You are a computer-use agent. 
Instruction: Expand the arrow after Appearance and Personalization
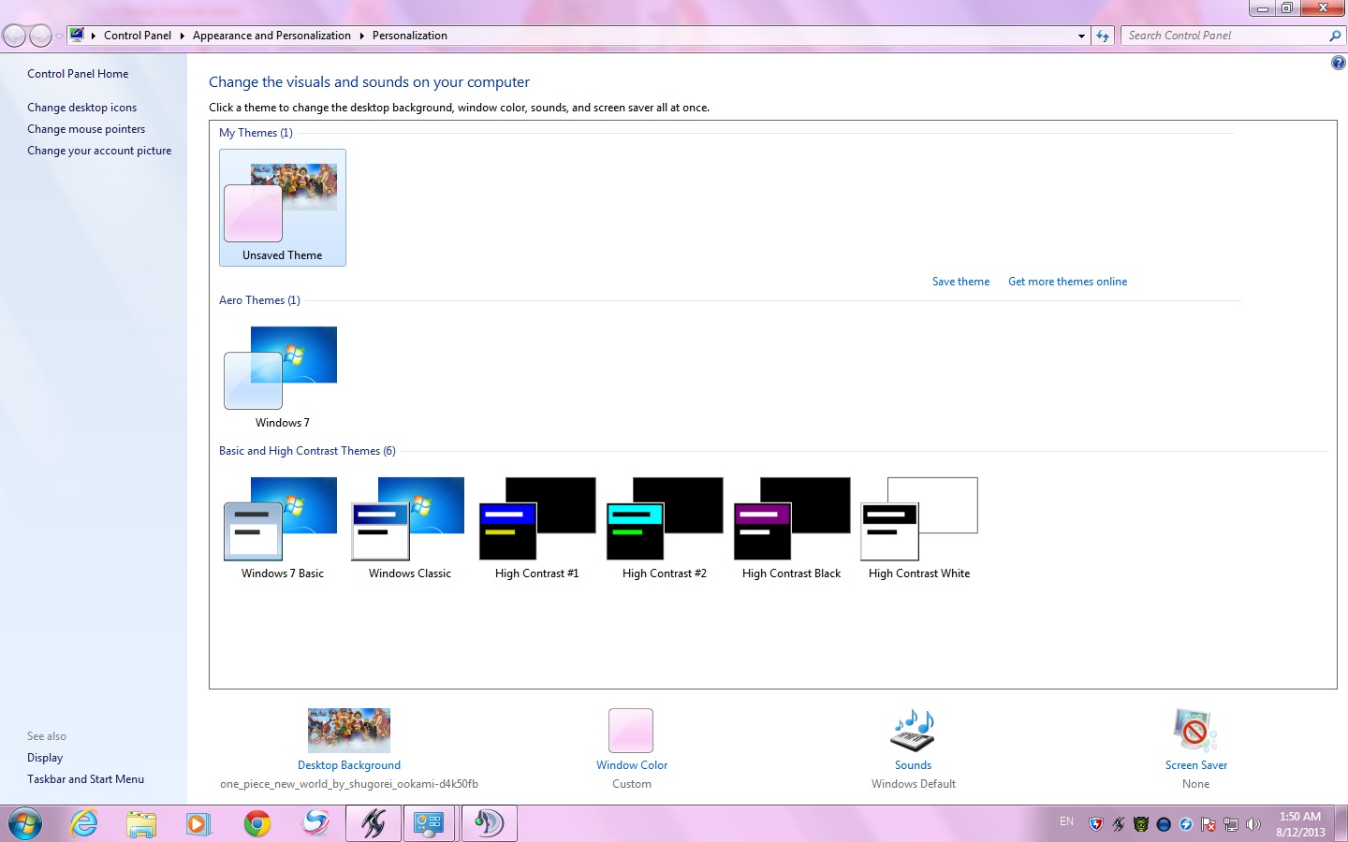tap(361, 36)
